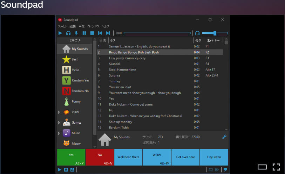Skip to next sound icon

point(108,33)
